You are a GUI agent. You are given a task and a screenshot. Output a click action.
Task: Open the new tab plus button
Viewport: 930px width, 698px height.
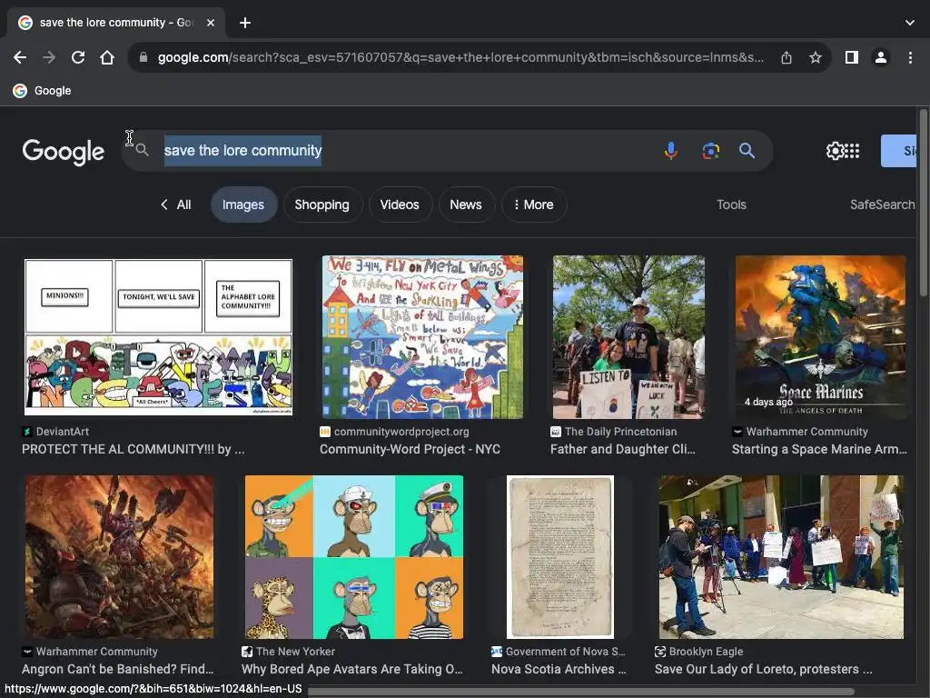coord(245,23)
